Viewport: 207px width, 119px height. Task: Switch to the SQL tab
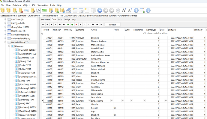(x=74, y=19)
